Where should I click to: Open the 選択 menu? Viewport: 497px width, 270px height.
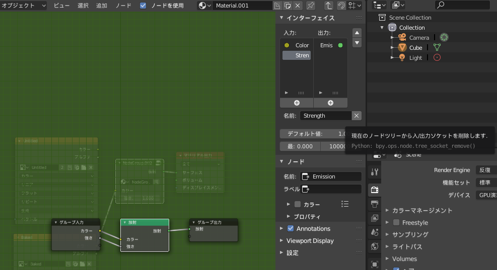point(83,6)
